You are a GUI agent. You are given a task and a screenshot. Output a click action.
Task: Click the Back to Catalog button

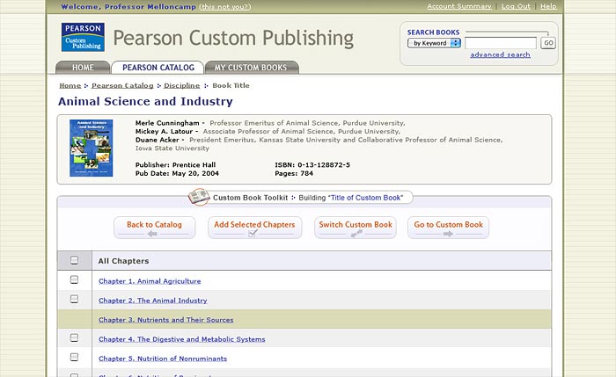point(154,228)
